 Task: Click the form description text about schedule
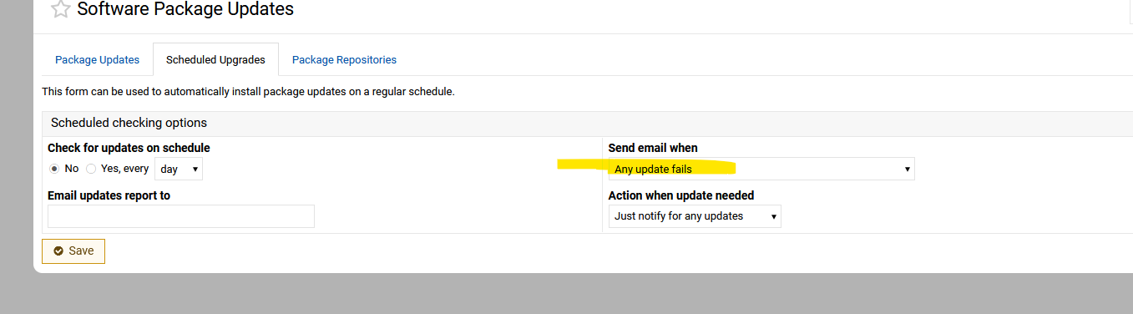pyautogui.click(x=248, y=92)
